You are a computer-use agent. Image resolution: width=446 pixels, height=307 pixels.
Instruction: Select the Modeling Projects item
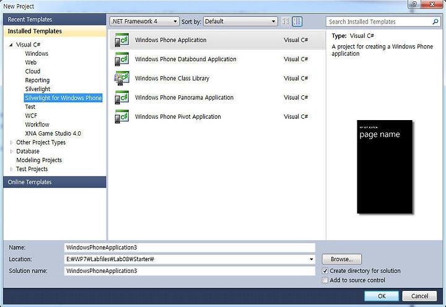(39, 160)
